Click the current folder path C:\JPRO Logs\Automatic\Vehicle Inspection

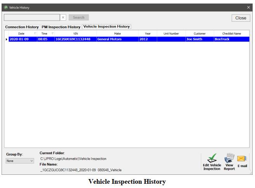(x=73, y=159)
